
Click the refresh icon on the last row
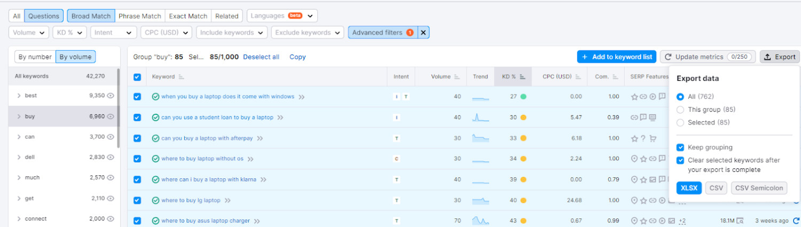click(x=796, y=221)
